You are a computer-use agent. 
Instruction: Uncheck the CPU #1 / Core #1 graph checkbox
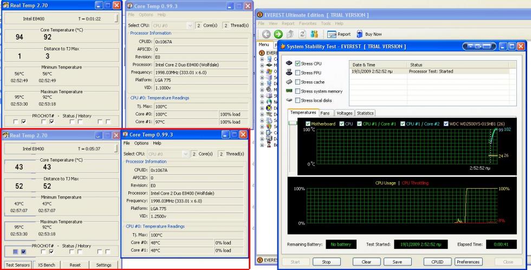(x=359, y=124)
